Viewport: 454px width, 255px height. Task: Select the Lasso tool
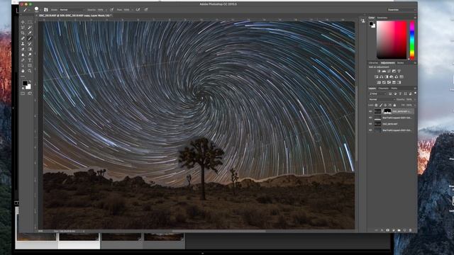[x=23, y=28]
